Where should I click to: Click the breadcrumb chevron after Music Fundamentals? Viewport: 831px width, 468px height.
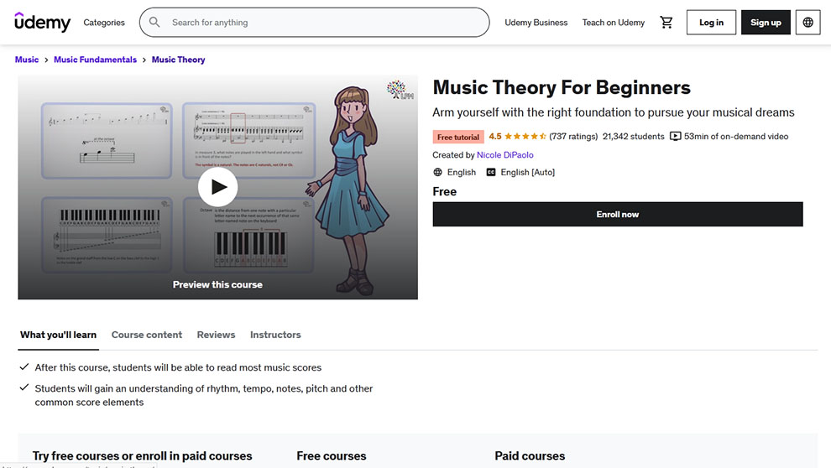coord(144,60)
